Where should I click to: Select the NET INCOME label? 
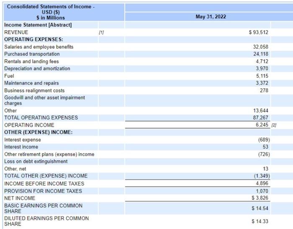[20, 198]
